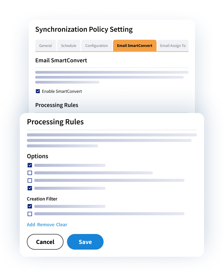
Task: Click the Add link
Action: pyautogui.click(x=31, y=225)
